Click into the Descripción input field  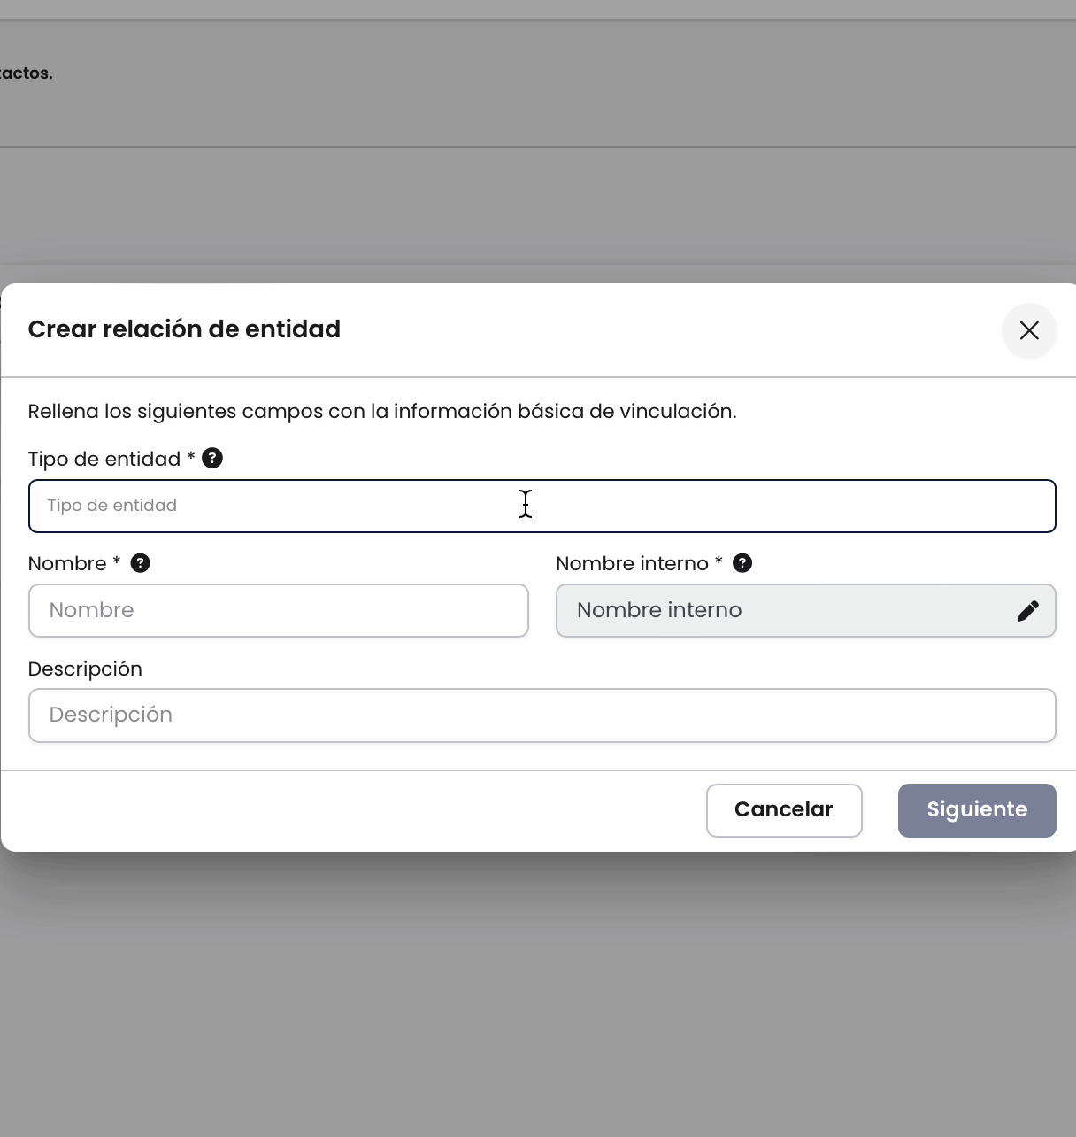(x=542, y=715)
